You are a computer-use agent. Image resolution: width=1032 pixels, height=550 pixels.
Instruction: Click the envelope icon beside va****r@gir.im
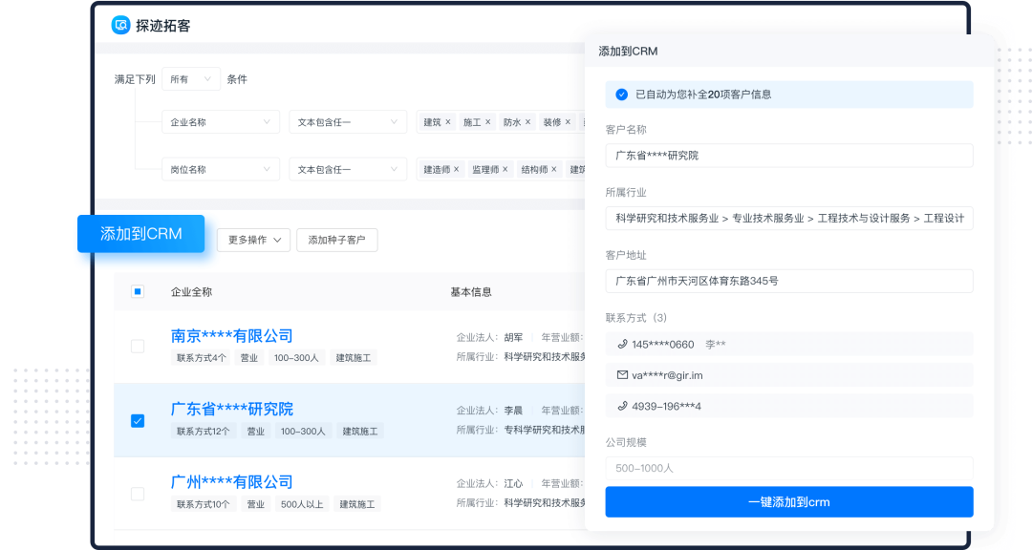(621, 374)
